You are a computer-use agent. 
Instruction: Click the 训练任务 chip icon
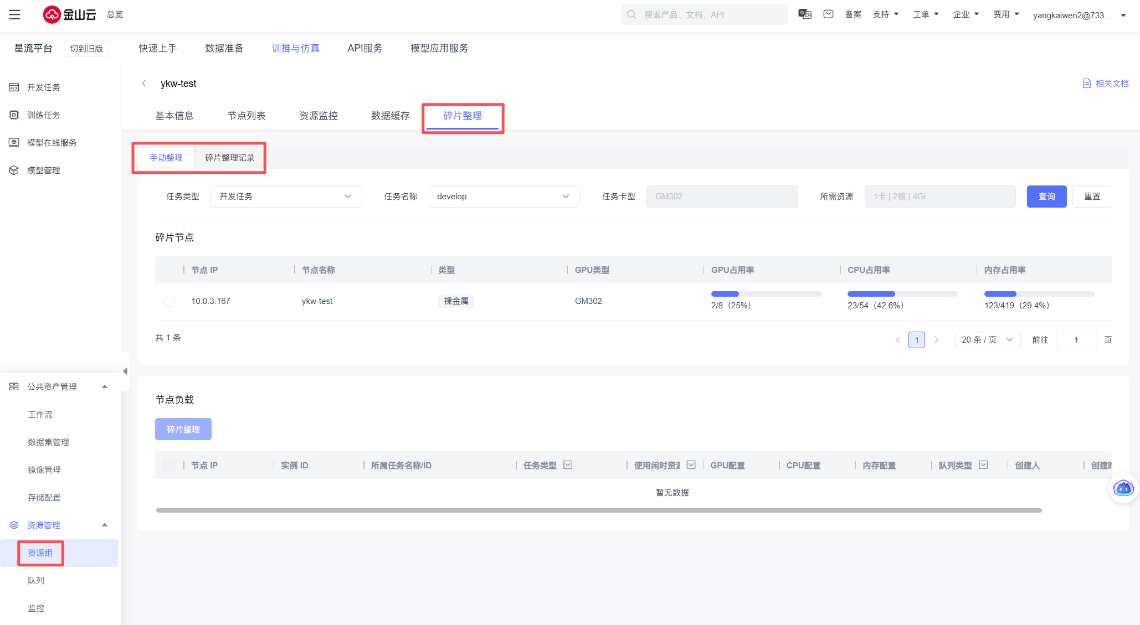pyautogui.click(x=14, y=115)
